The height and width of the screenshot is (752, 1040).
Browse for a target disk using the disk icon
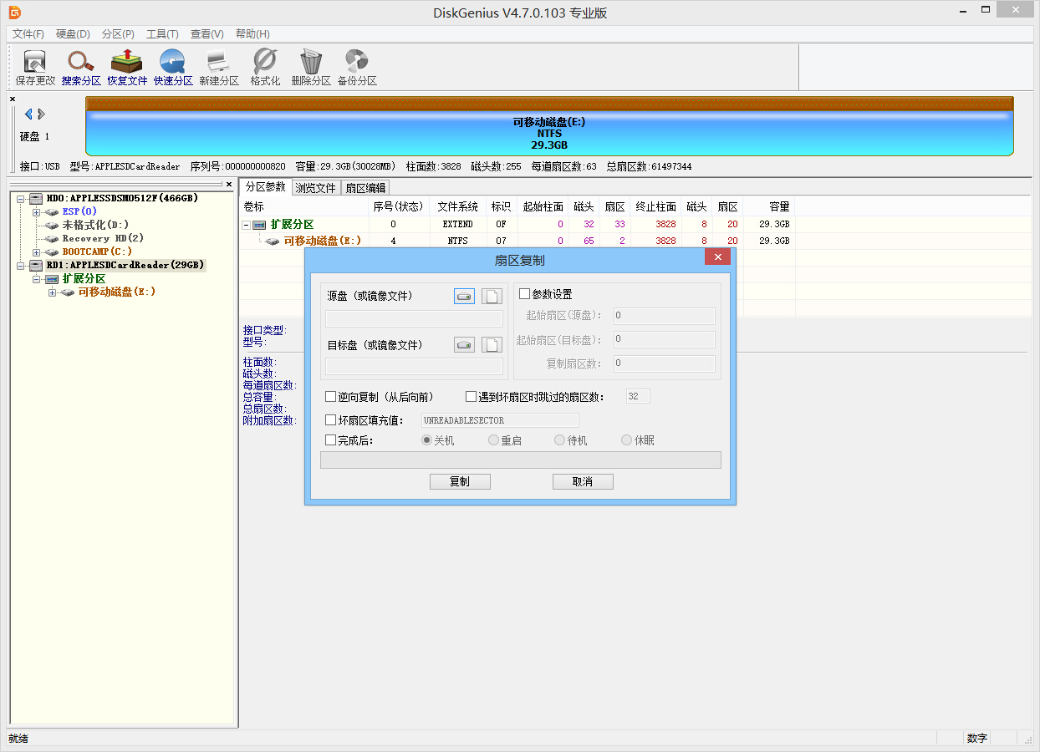click(x=464, y=345)
